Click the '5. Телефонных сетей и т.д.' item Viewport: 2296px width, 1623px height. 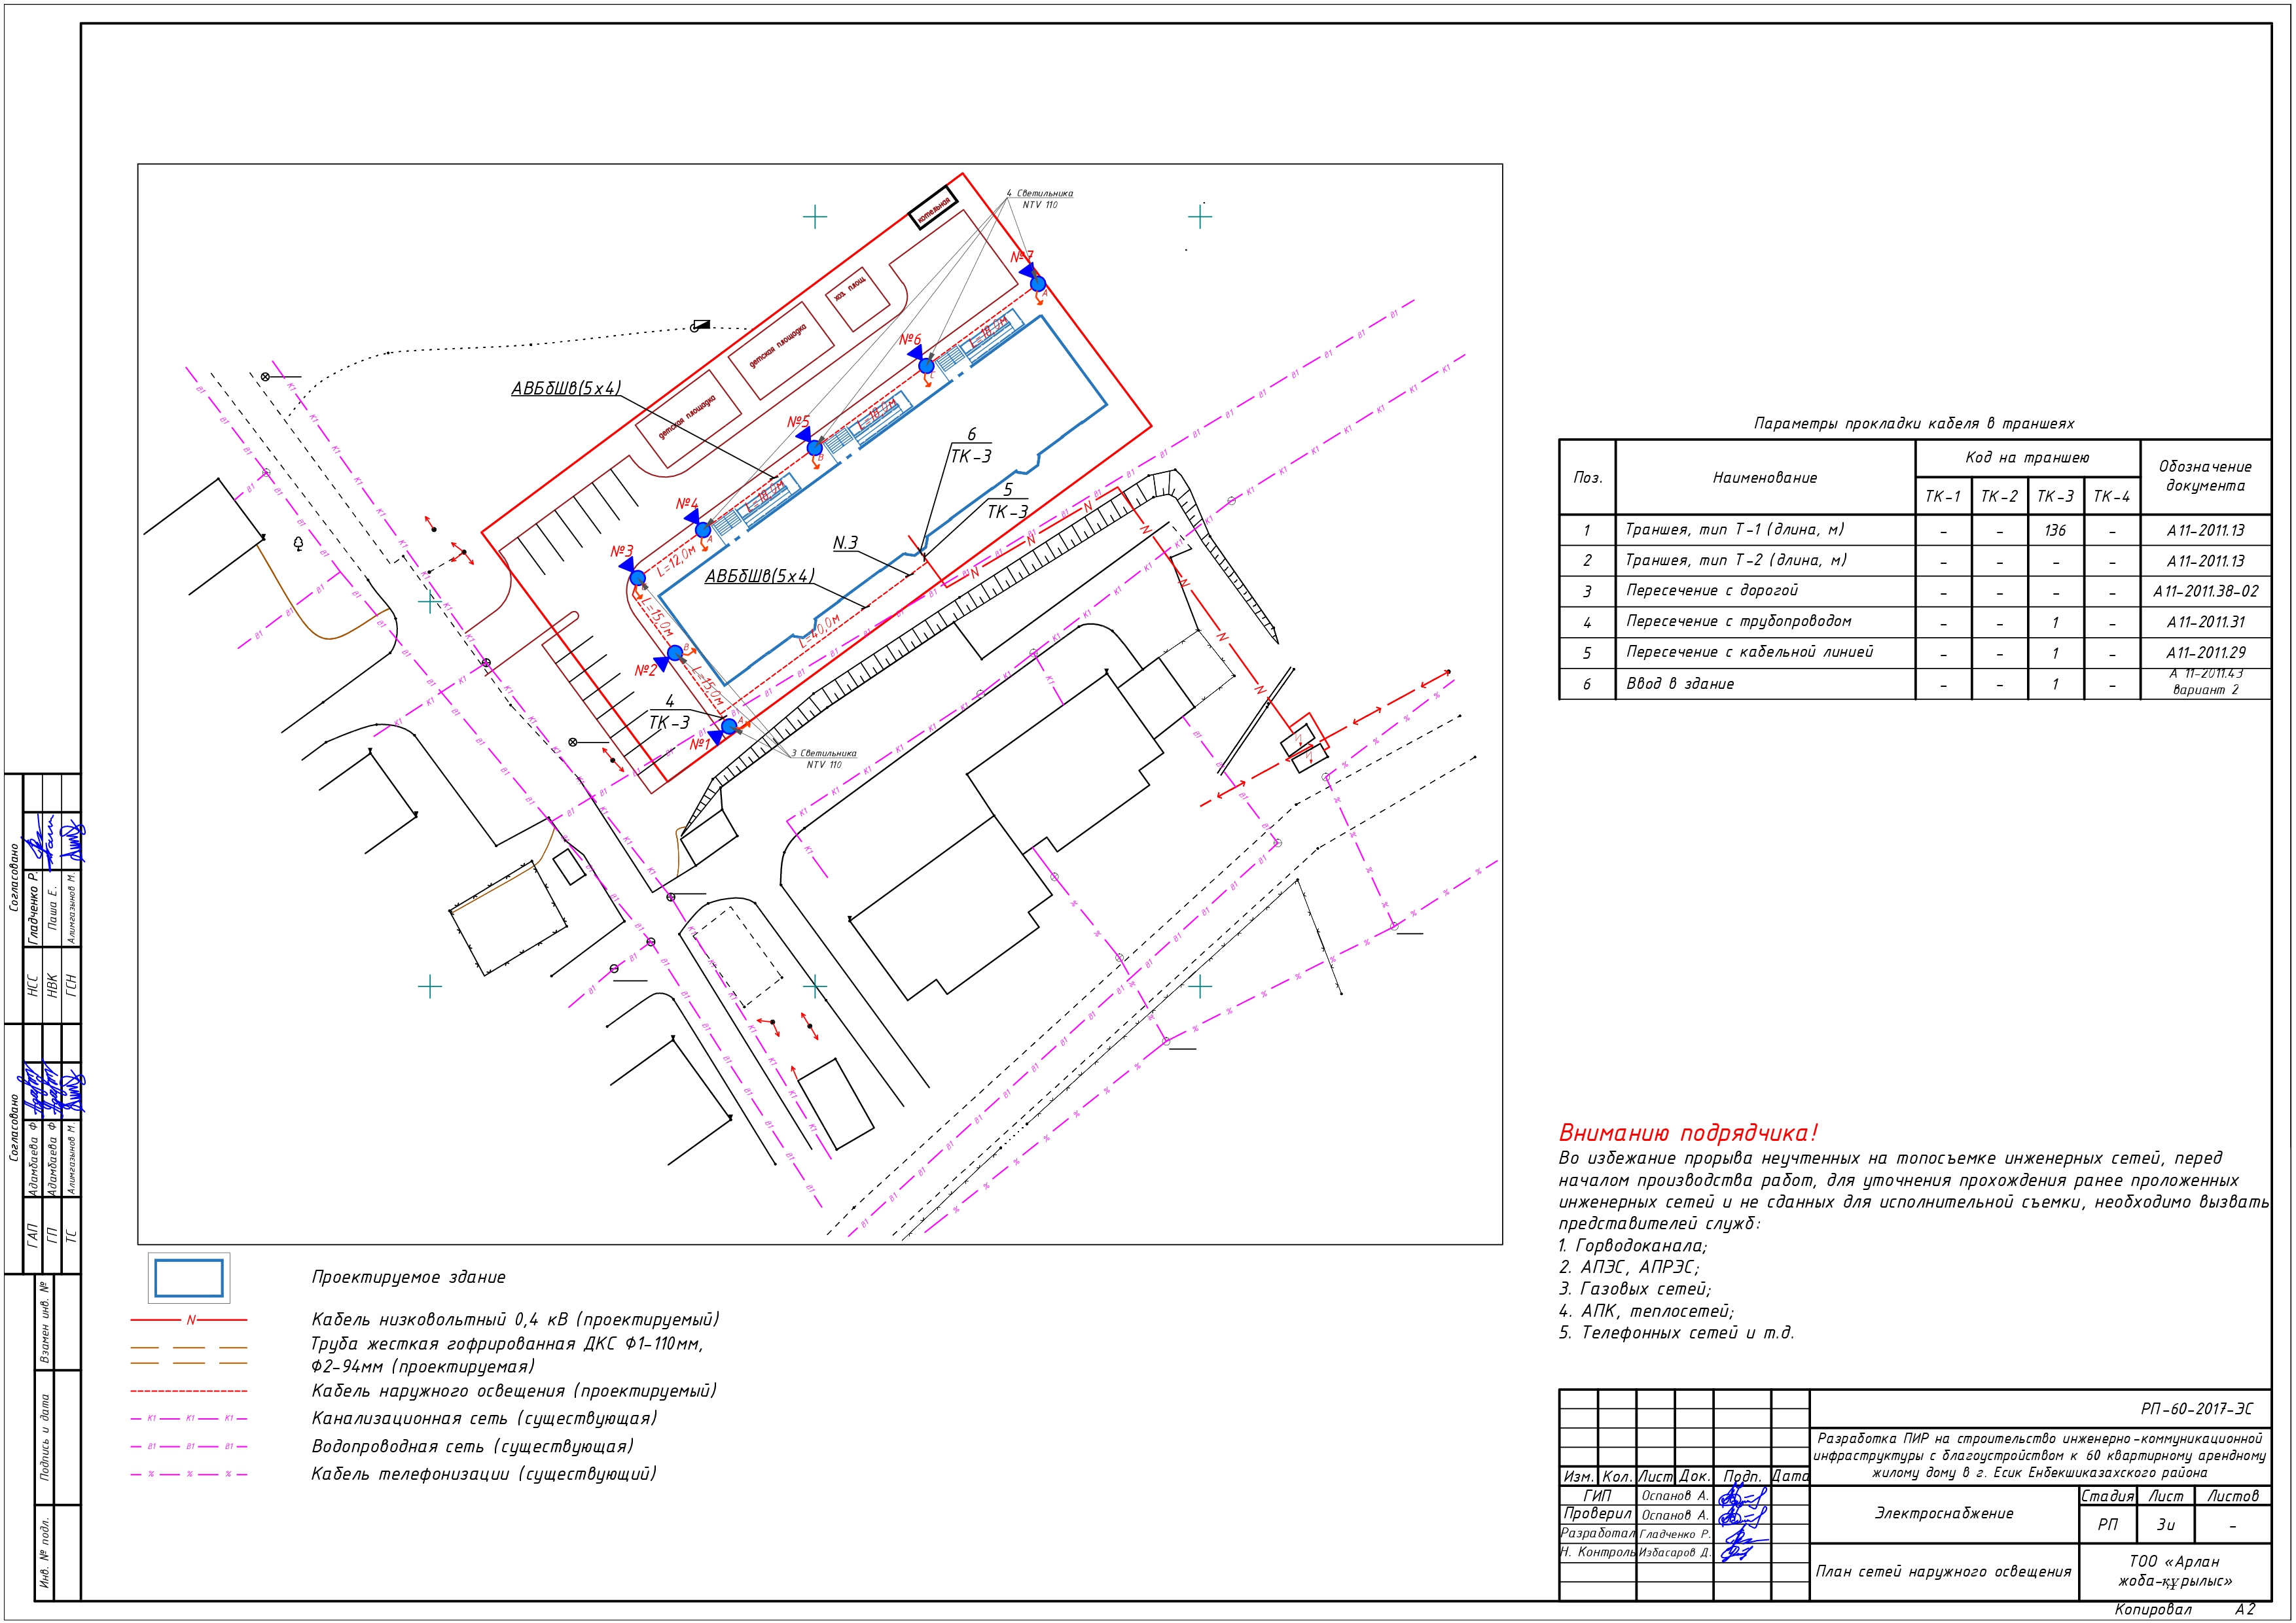coord(1676,1333)
